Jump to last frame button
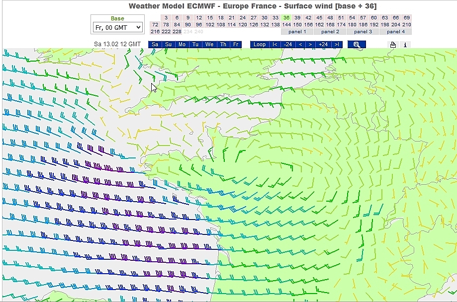The width and height of the screenshot is (457, 302). tap(337, 44)
